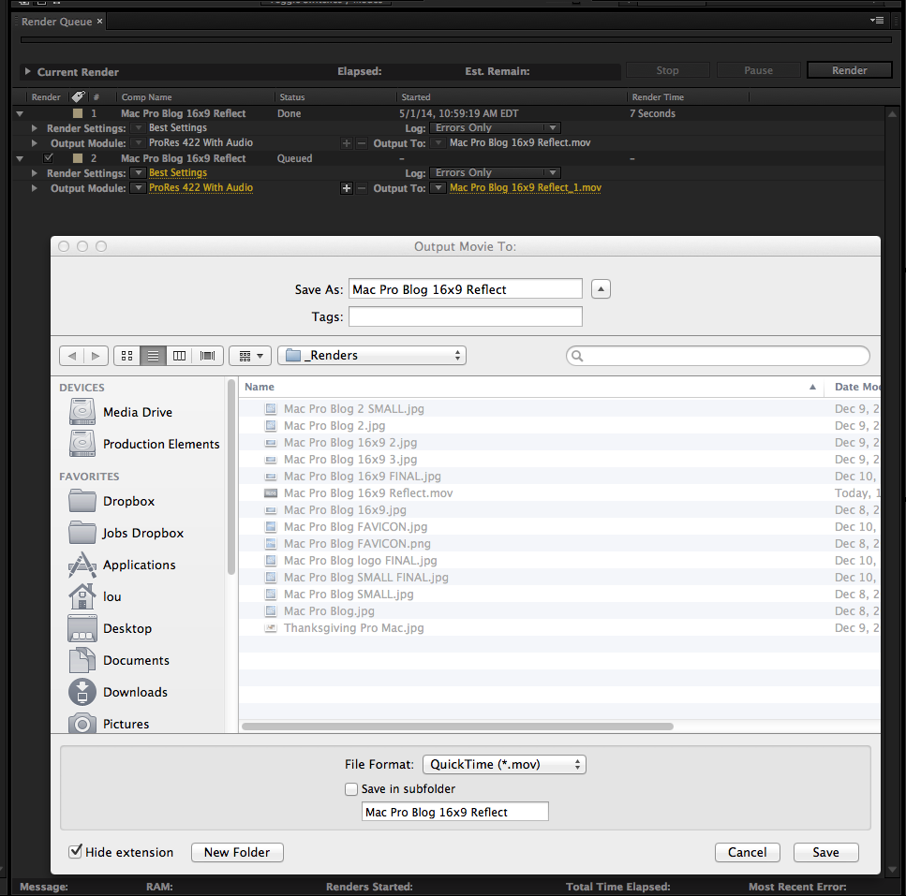Go back in the file browser
Screen dimensions: 906x896
pyautogui.click(x=71, y=356)
